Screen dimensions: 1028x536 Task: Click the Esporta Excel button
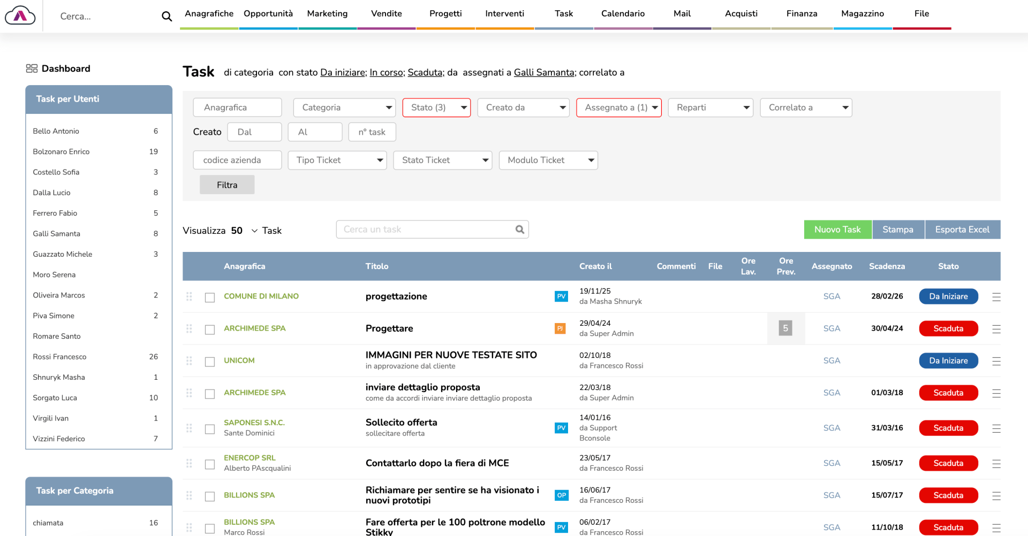coord(962,229)
